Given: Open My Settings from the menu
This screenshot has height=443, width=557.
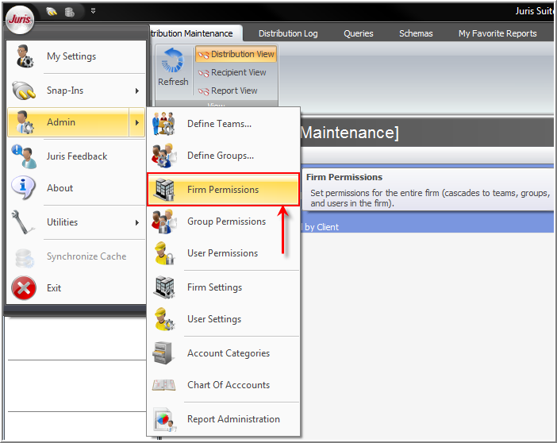Looking at the screenshot, I should [71, 56].
